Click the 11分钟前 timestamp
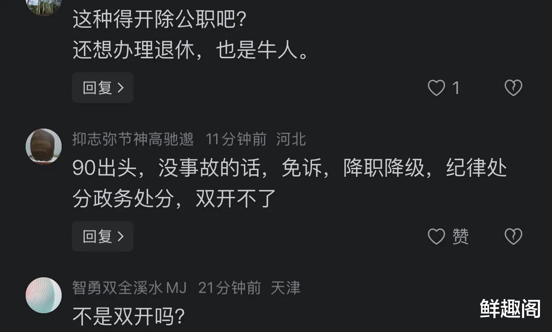552x332 pixels. (x=236, y=139)
